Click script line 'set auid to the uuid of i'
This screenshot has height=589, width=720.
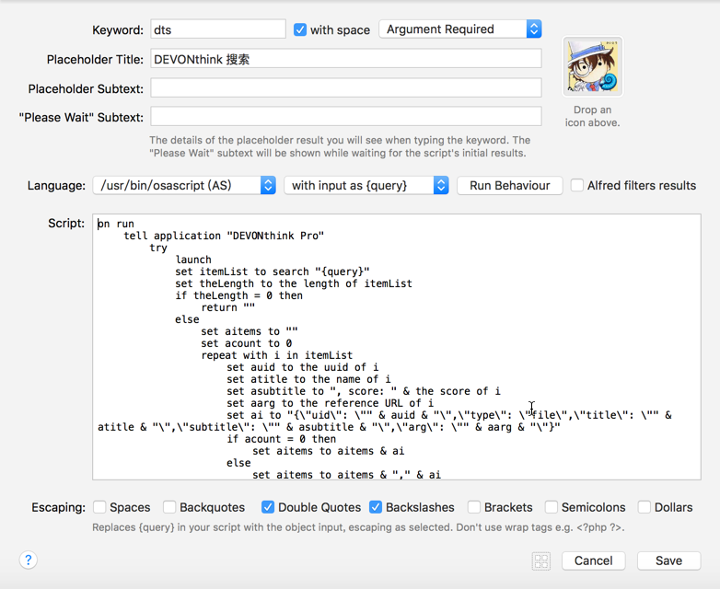pyautogui.click(x=303, y=367)
